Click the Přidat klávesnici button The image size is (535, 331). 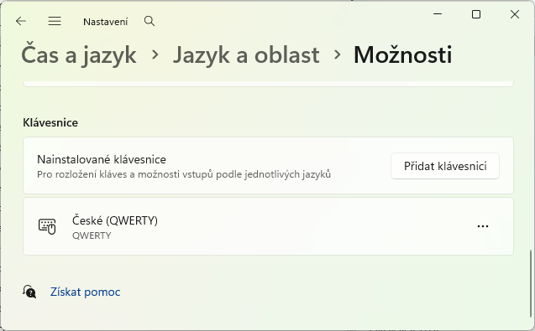445,166
